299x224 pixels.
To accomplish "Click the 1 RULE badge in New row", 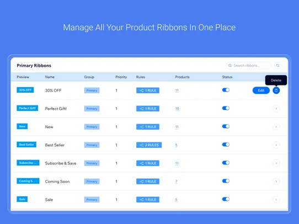I will [148, 127].
